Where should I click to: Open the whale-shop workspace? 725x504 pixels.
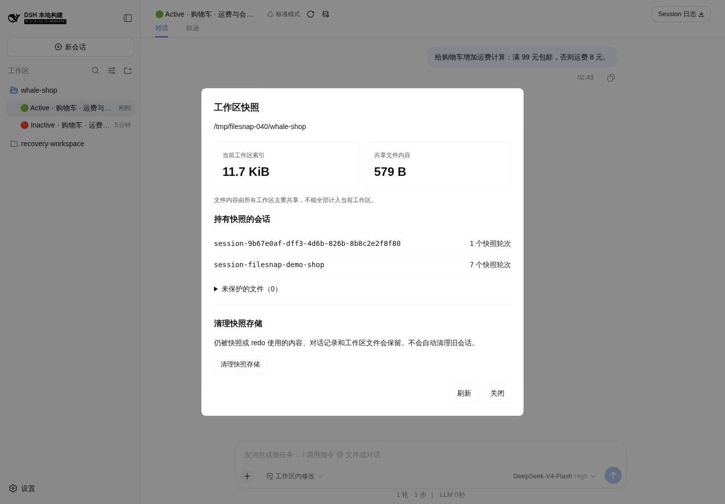pos(70,90)
